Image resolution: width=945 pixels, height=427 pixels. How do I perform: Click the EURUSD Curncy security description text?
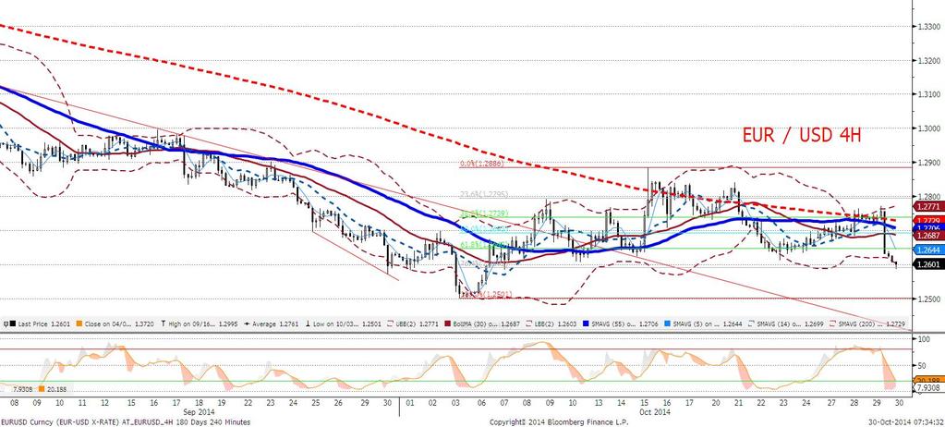click(126, 422)
